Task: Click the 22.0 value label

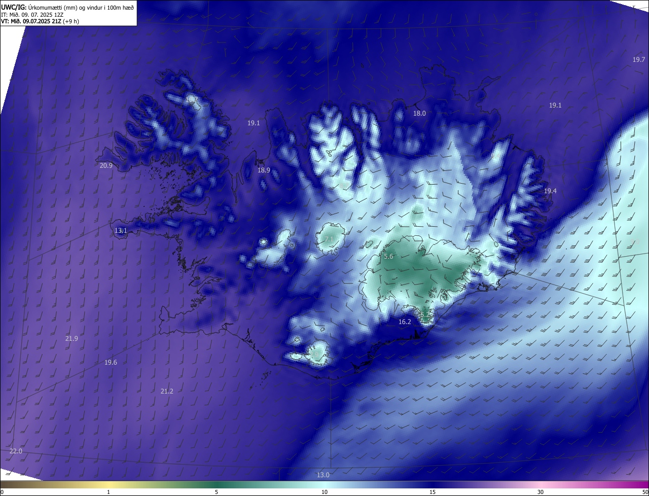Action: point(16,451)
